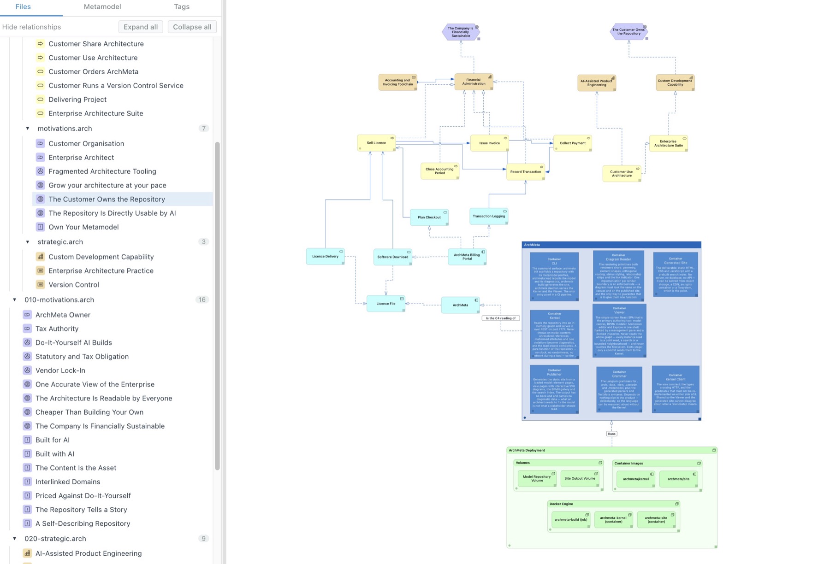Viewport: 830px width, 564px height.
Task: Click the Customer Orders ArchMeta service icon
Action: tap(41, 71)
